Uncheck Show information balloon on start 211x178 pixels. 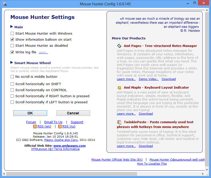point(12,40)
